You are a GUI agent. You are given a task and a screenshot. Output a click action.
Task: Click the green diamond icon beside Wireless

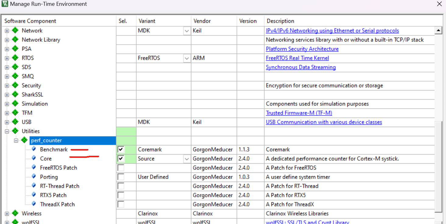(15, 213)
